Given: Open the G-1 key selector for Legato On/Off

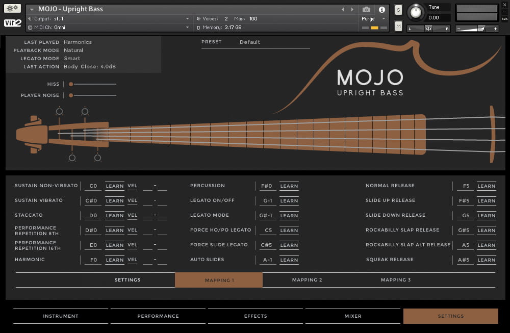Looking at the screenshot, I should (267, 201).
